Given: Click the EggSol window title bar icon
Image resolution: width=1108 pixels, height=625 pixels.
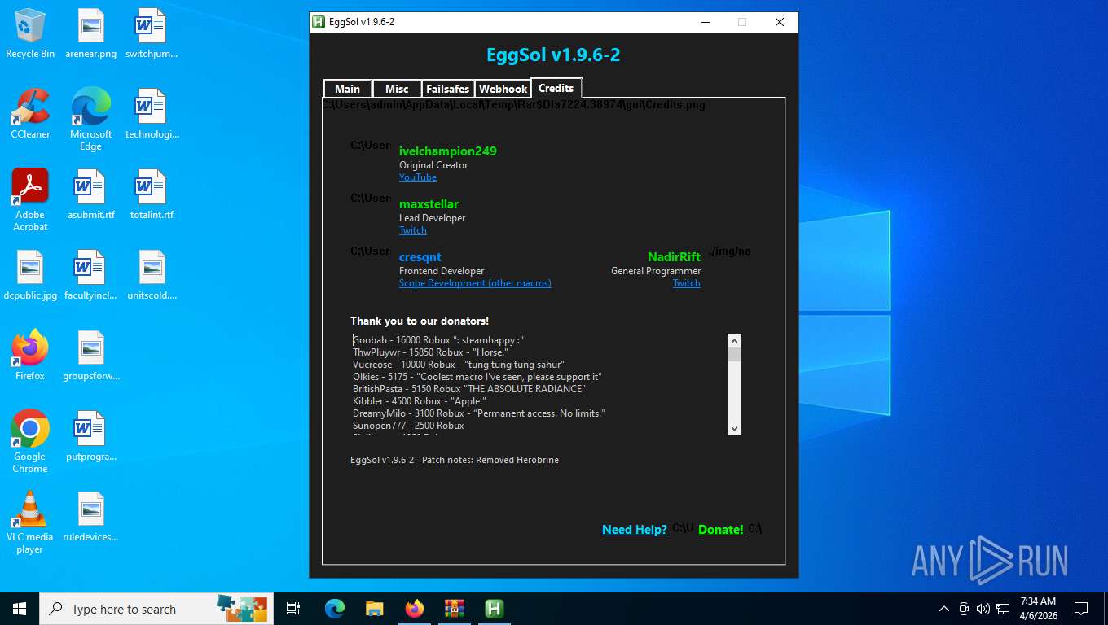Looking at the screenshot, I should pos(319,22).
